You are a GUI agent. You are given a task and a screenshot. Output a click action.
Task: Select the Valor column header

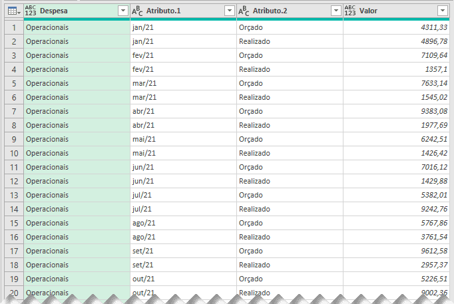point(393,11)
